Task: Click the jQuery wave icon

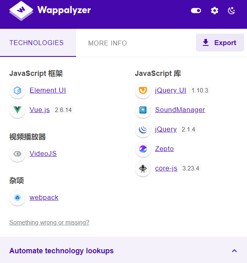Action: (143, 129)
